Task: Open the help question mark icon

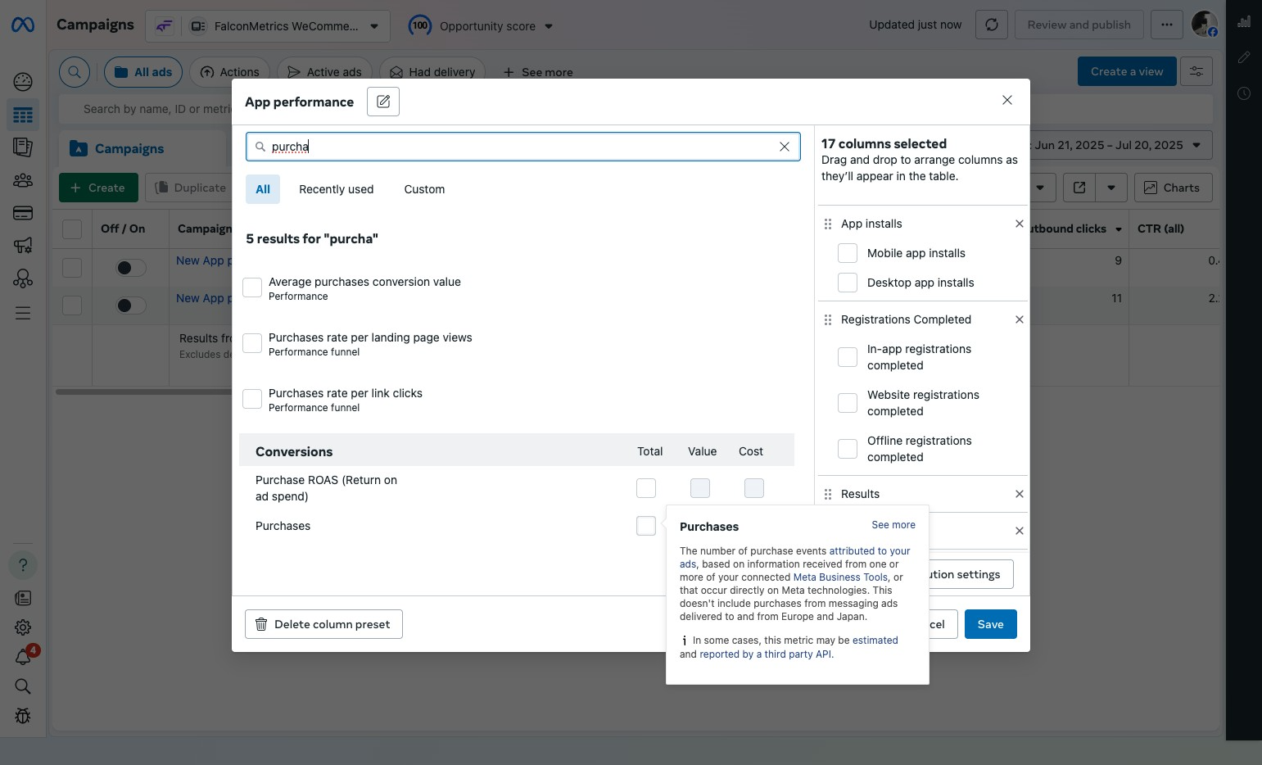Action: point(23,565)
